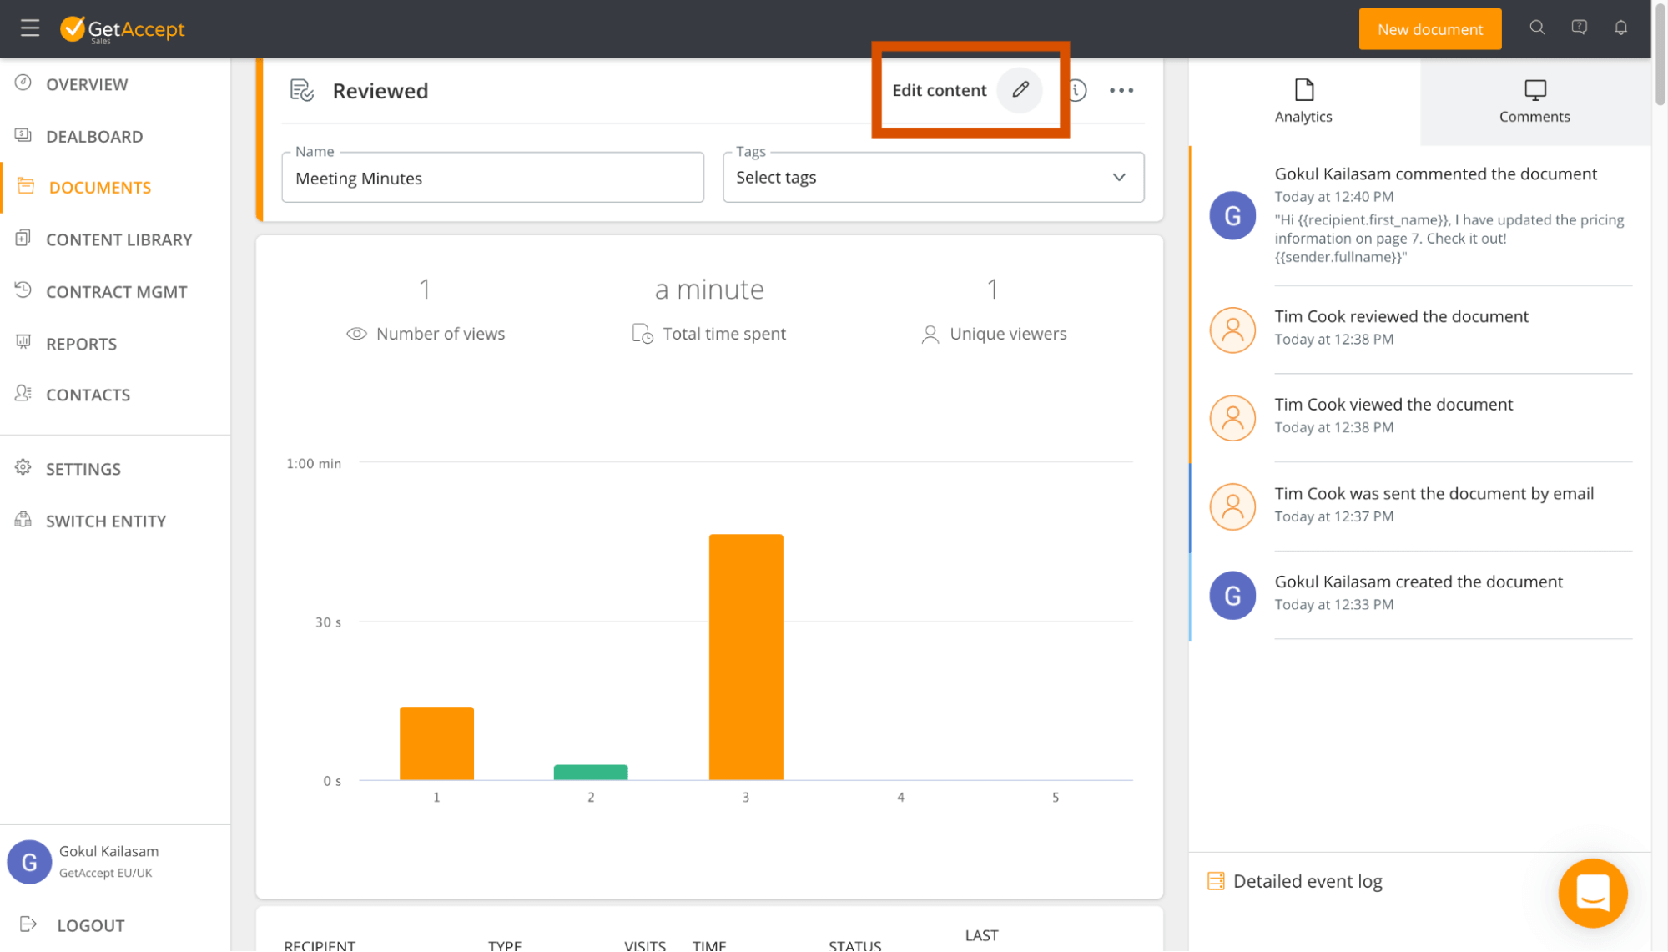Click the Edit content pencil icon
The height and width of the screenshot is (952, 1668).
[x=1019, y=89]
